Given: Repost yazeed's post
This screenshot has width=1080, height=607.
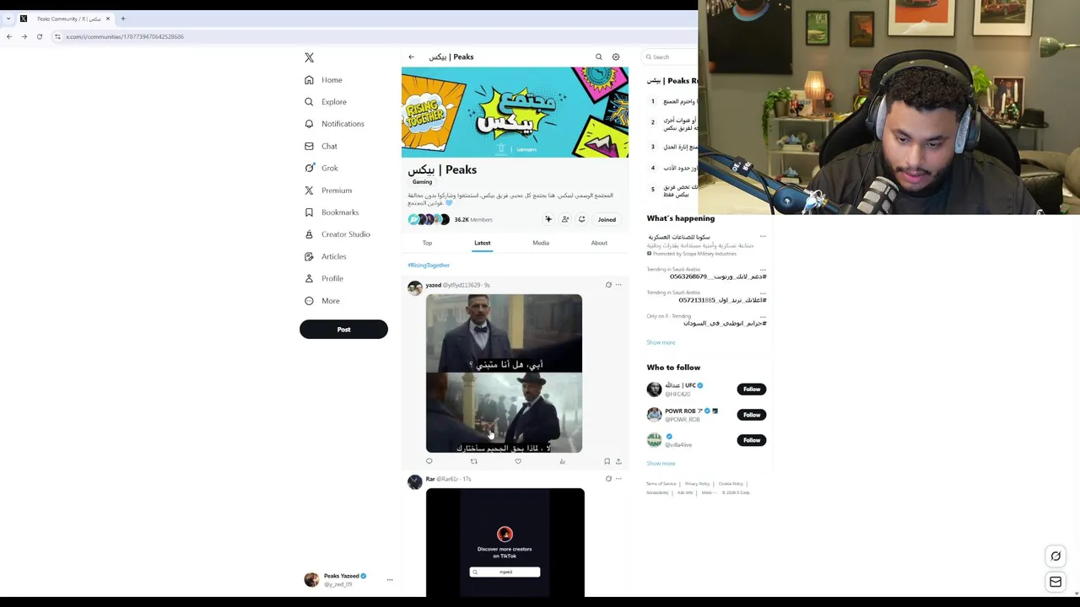Looking at the screenshot, I should tap(473, 461).
